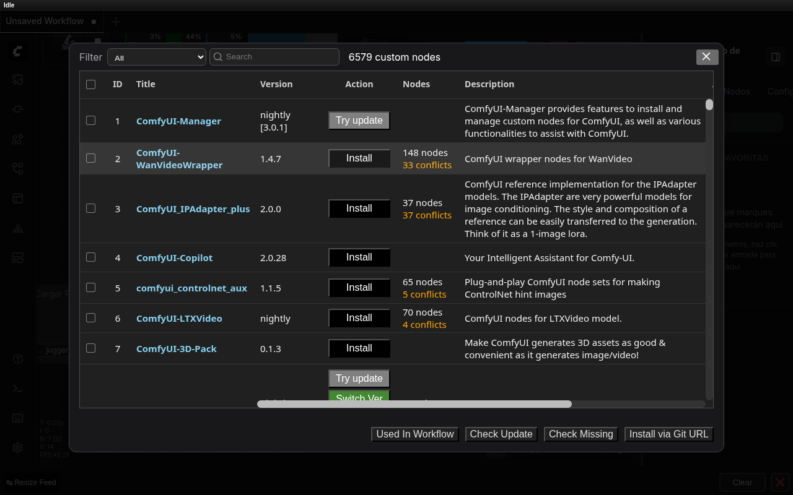Open the node connector sidebar icon

click(x=17, y=109)
